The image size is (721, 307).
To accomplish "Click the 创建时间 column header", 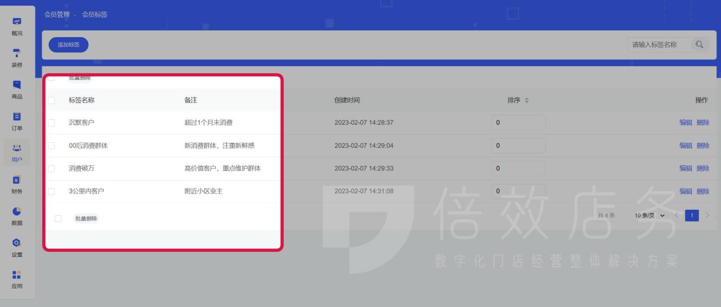I will point(347,100).
